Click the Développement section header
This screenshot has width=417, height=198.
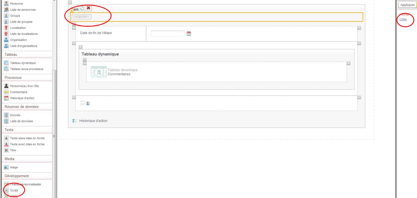(27, 176)
